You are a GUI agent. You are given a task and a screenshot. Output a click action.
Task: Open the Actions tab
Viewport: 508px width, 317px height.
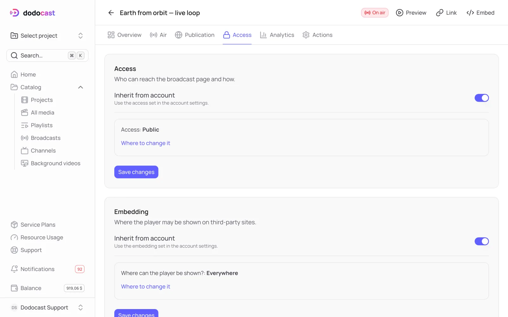click(317, 35)
